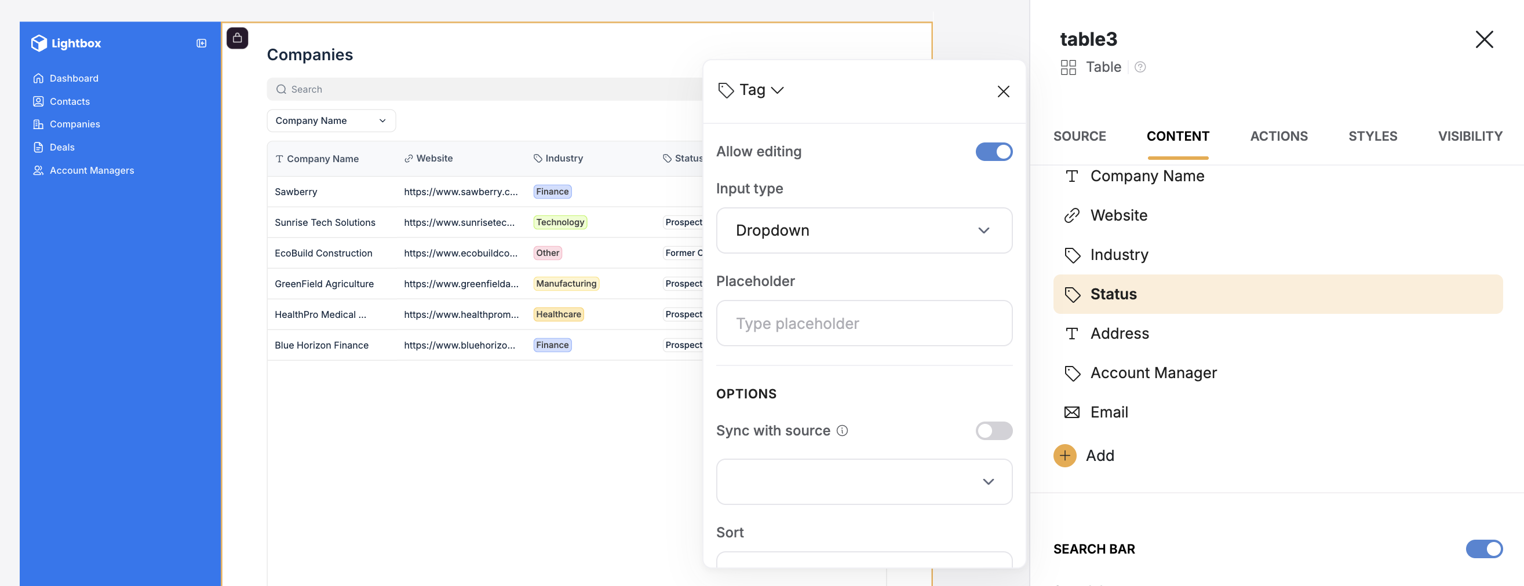Screen dimensions: 1524x586
Task: Click the tag icon for Status field
Action: click(1072, 295)
